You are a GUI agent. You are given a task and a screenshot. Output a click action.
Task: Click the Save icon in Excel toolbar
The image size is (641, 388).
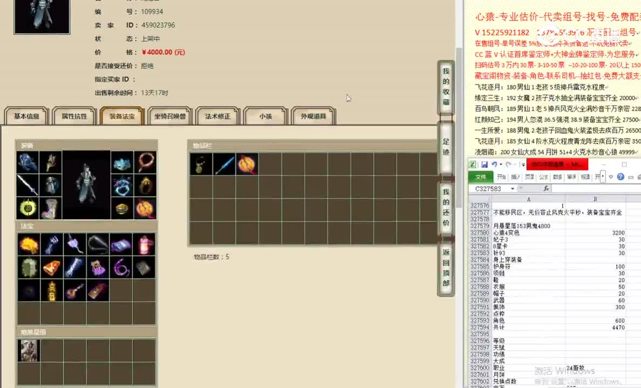point(485,164)
